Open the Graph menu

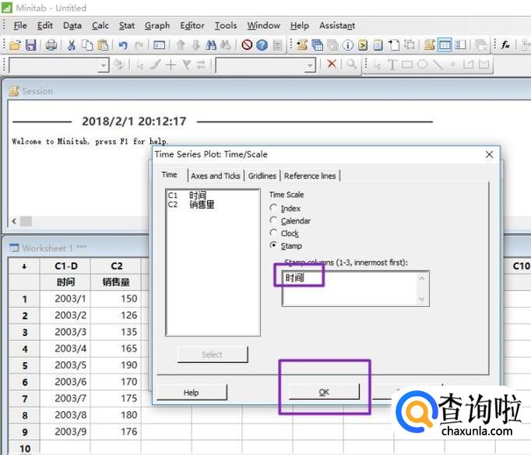(157, 26)
